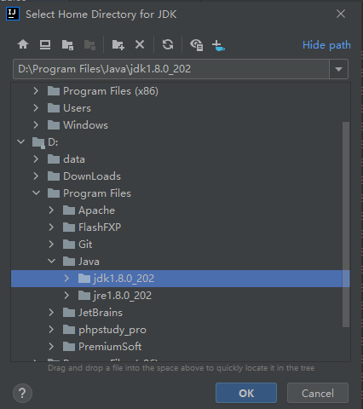
Task: Expand the data folder chevron
Action: (36, 159)
